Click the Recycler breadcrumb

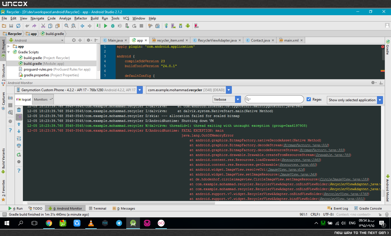point(12,34)
